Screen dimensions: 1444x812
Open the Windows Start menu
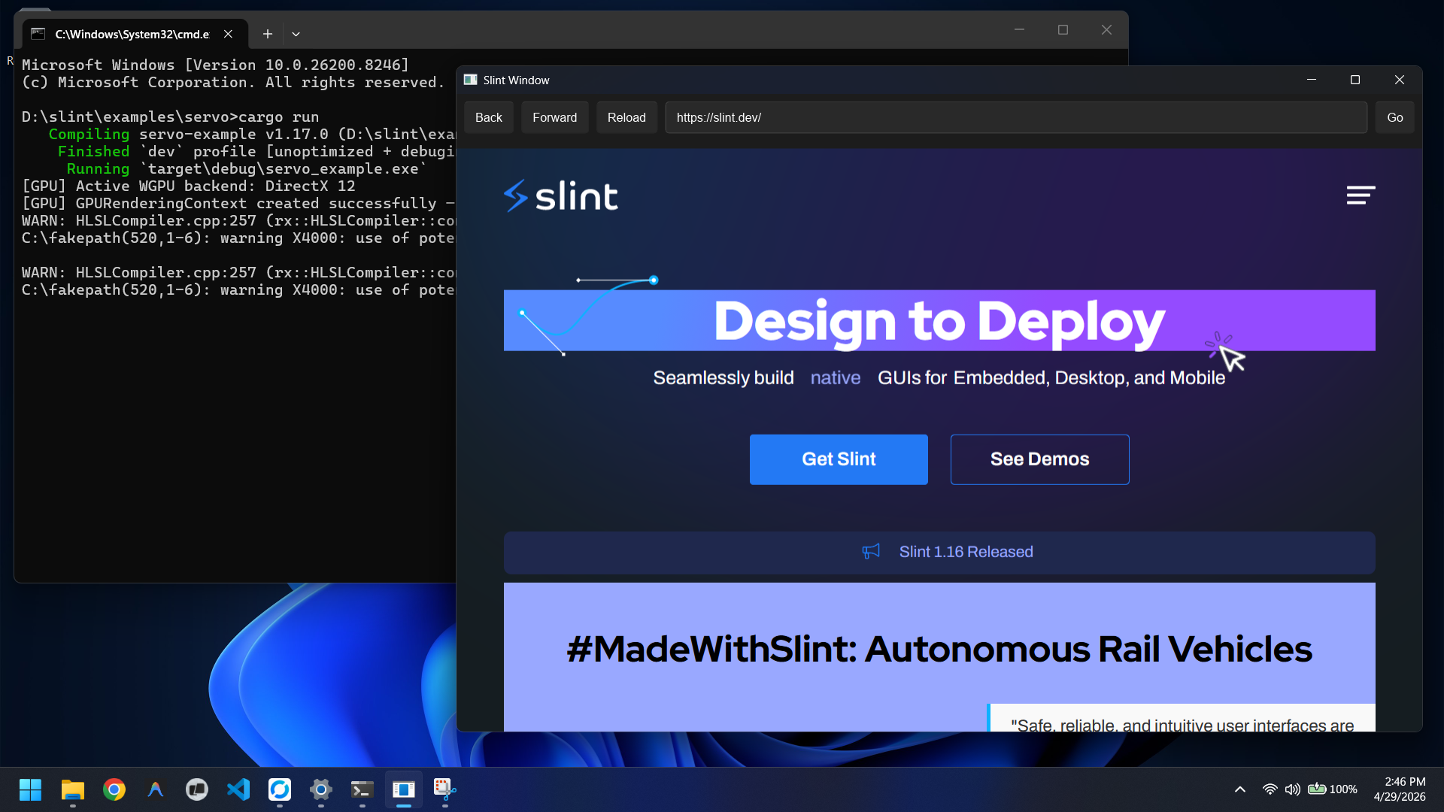(31, 789)
